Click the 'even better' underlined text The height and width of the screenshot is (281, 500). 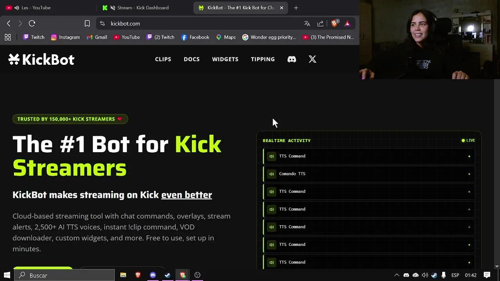(186, 195)
